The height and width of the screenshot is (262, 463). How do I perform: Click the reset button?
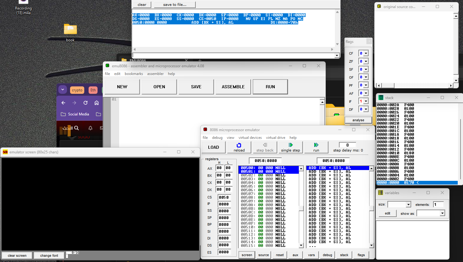pos(280,255)
